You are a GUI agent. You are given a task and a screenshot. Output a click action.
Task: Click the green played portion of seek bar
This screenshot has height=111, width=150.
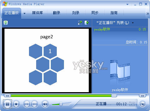[x=61, y=96]
